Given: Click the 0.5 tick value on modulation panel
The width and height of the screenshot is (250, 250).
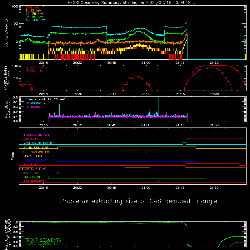Looking at the screenshot, I should 15,97.
